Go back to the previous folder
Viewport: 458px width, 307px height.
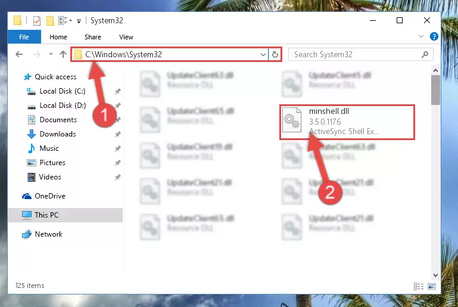pos(19,54)
